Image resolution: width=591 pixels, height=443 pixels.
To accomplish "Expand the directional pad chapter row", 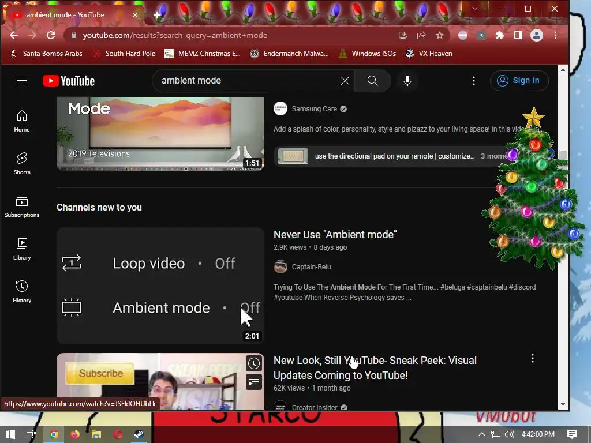I will pos(392,156).
